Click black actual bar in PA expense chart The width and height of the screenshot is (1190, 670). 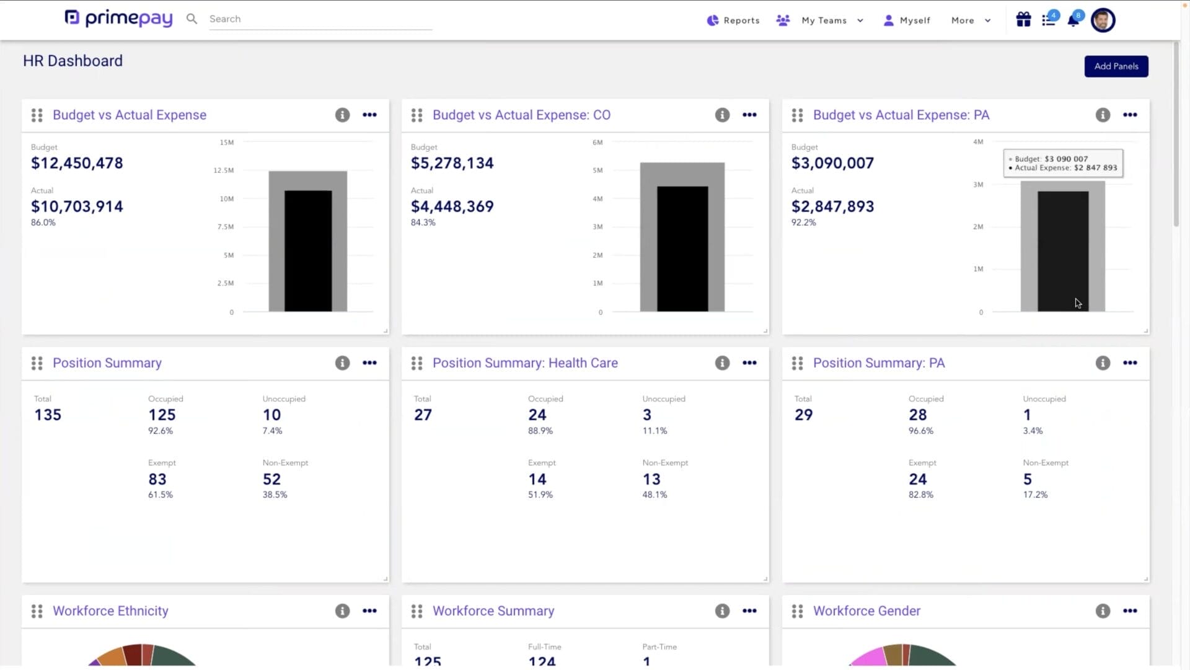coord(1063,251)
